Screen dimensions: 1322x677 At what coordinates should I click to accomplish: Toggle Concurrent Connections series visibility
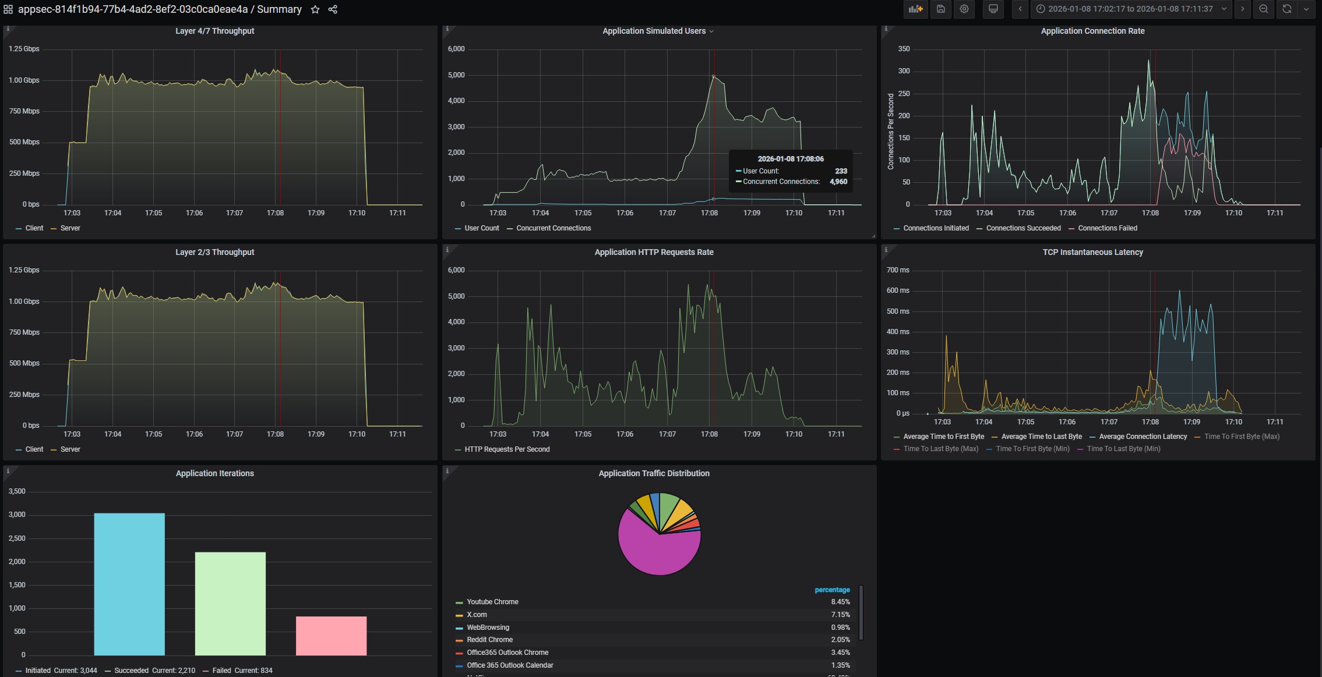click(553, 228)
